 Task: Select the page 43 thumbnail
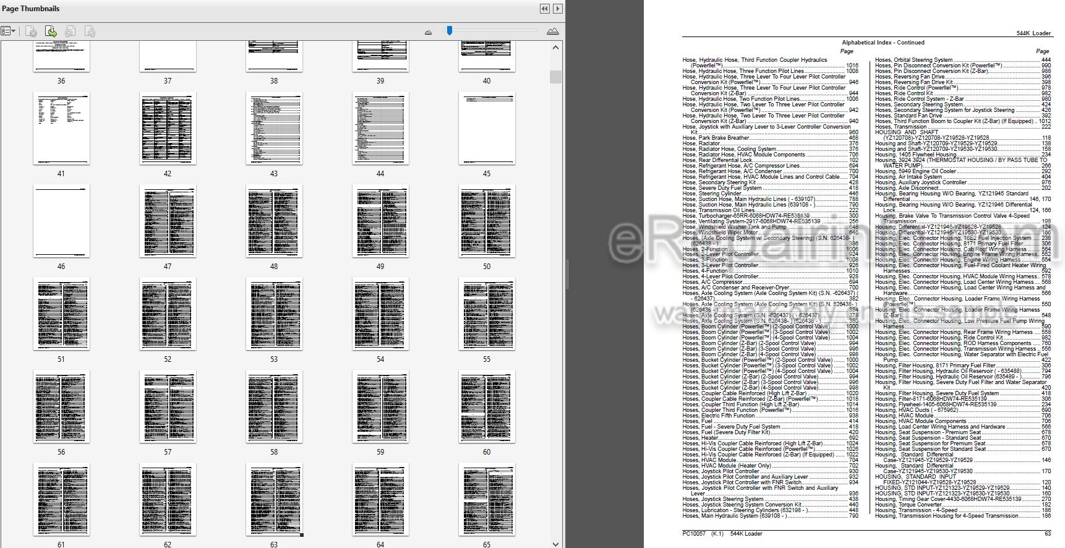point(274,129)
